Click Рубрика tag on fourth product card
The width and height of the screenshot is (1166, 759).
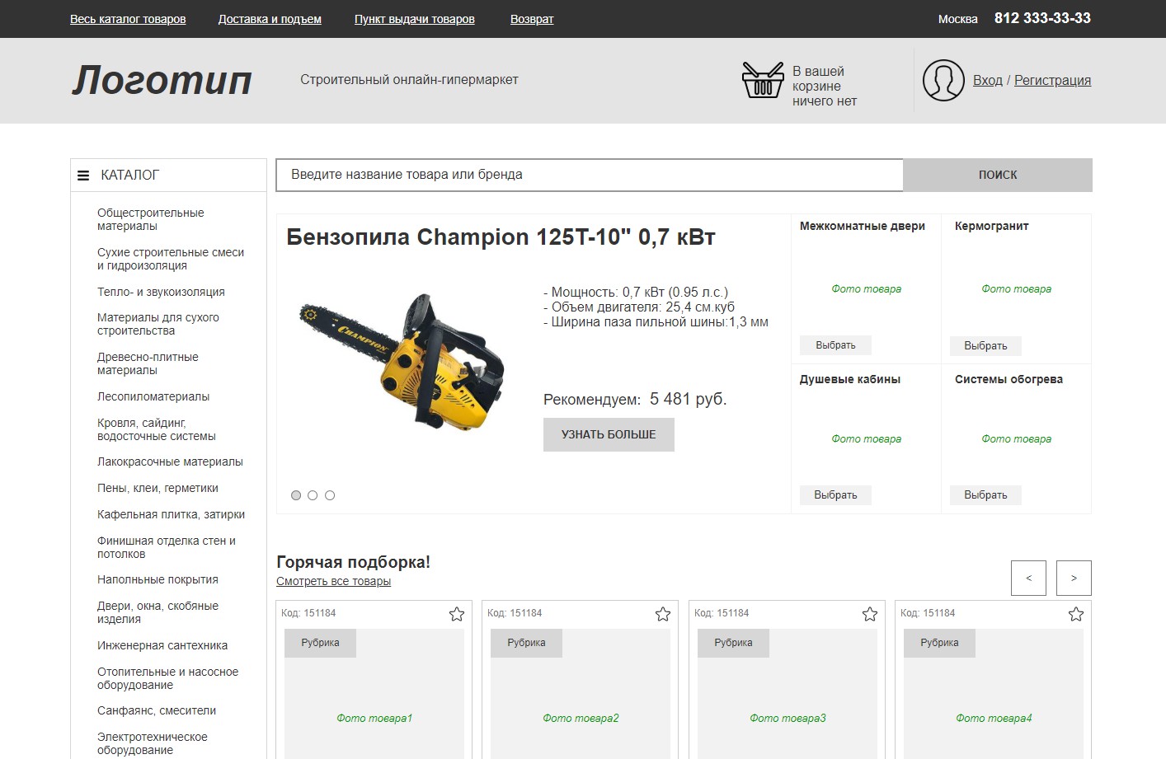tap(939, 643)
